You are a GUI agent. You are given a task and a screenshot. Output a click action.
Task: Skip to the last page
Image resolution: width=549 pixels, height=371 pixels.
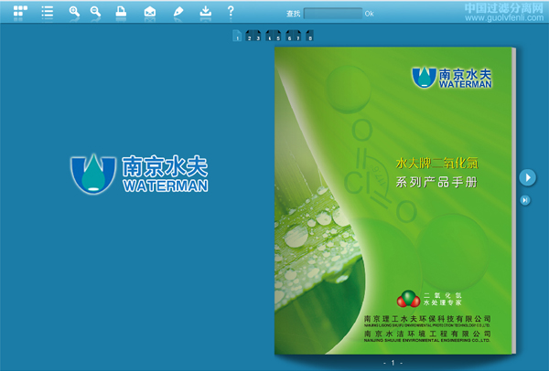click(525, 200)
